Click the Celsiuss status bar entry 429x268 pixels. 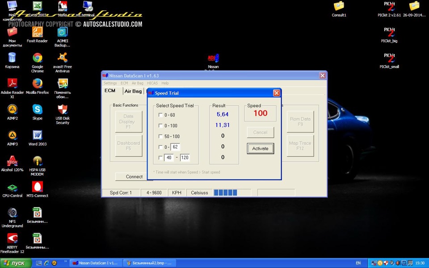click(x=199, y=193)
